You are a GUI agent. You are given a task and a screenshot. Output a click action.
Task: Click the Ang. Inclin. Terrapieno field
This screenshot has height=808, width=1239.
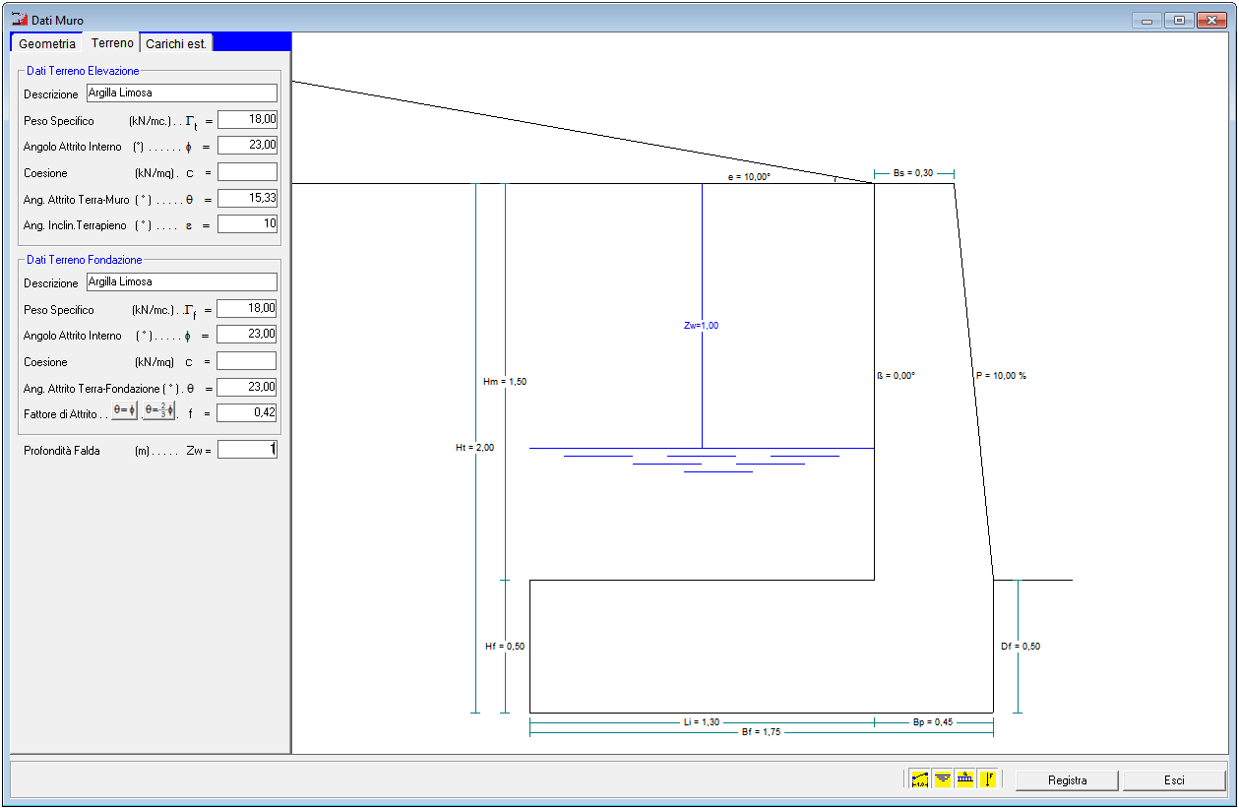click(x=248, y=224)
